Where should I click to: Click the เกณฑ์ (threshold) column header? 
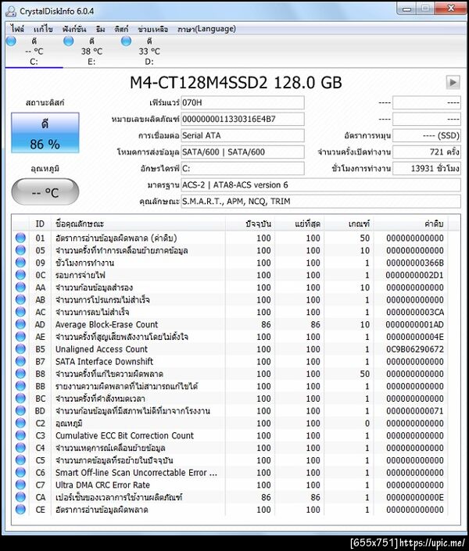349,224
